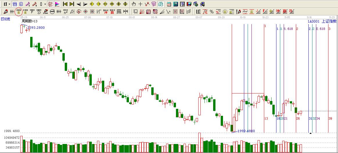Viewport: 338px width, 153px height.
Task: Open the 日 period dropdown arrow
Action: [10, 4]
